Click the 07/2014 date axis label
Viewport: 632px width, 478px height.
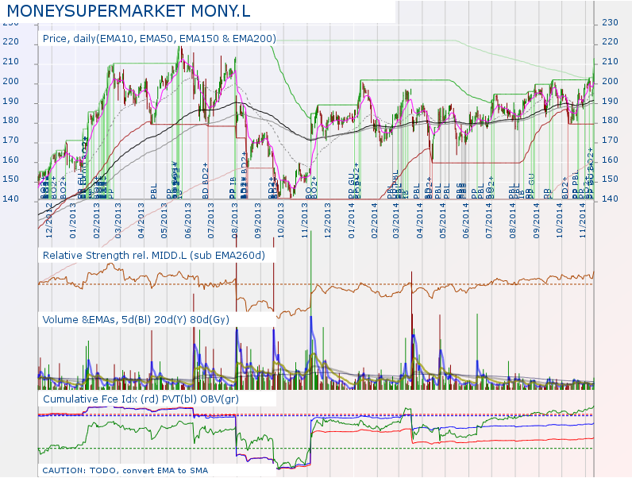[489, 221]
